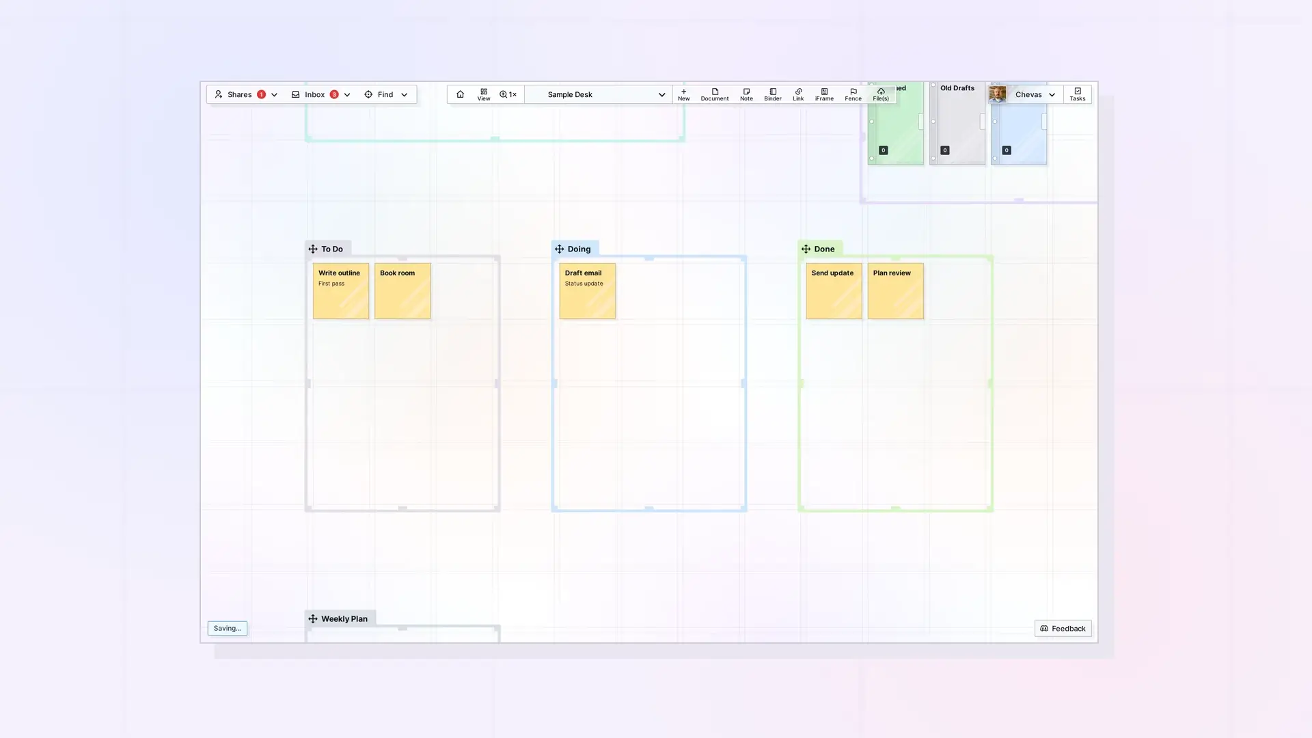Select the Book room sticky note
The image size is (1312, 738).
[402, 291]
